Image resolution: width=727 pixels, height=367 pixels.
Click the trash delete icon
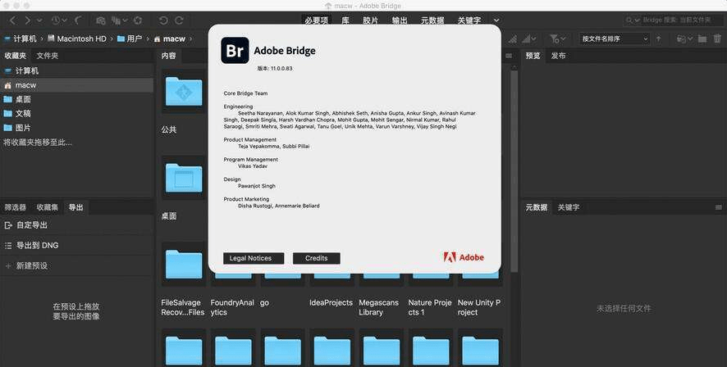click(x=716, y=39)
